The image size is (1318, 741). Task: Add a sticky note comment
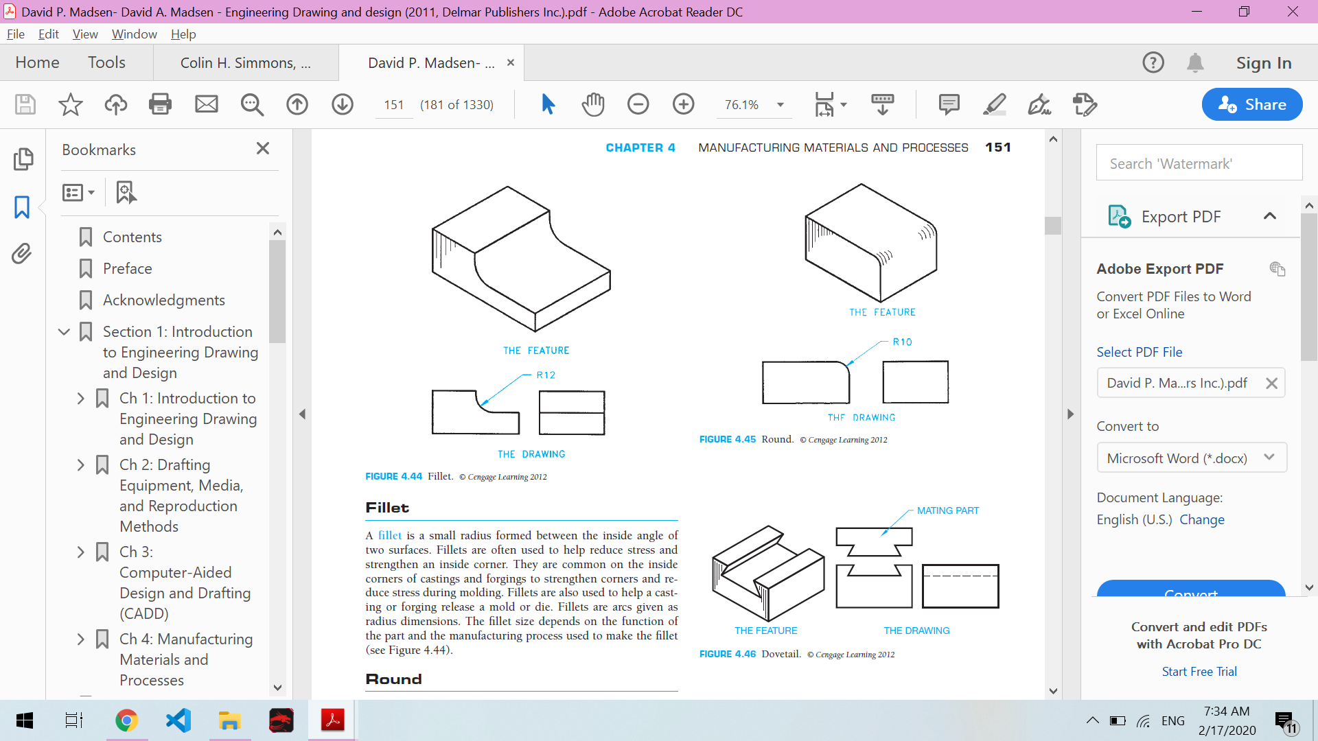pos(949,104)
